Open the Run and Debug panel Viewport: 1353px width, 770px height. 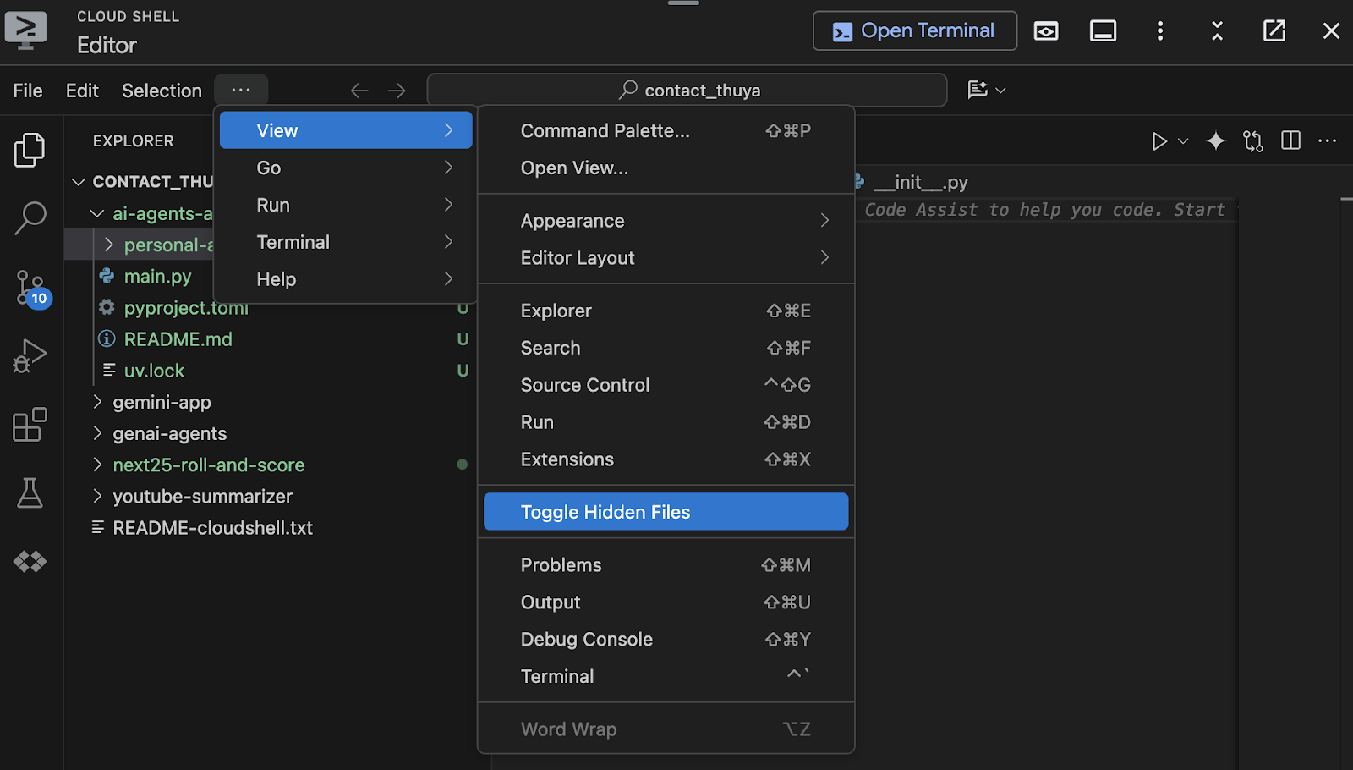pos(30,355)
